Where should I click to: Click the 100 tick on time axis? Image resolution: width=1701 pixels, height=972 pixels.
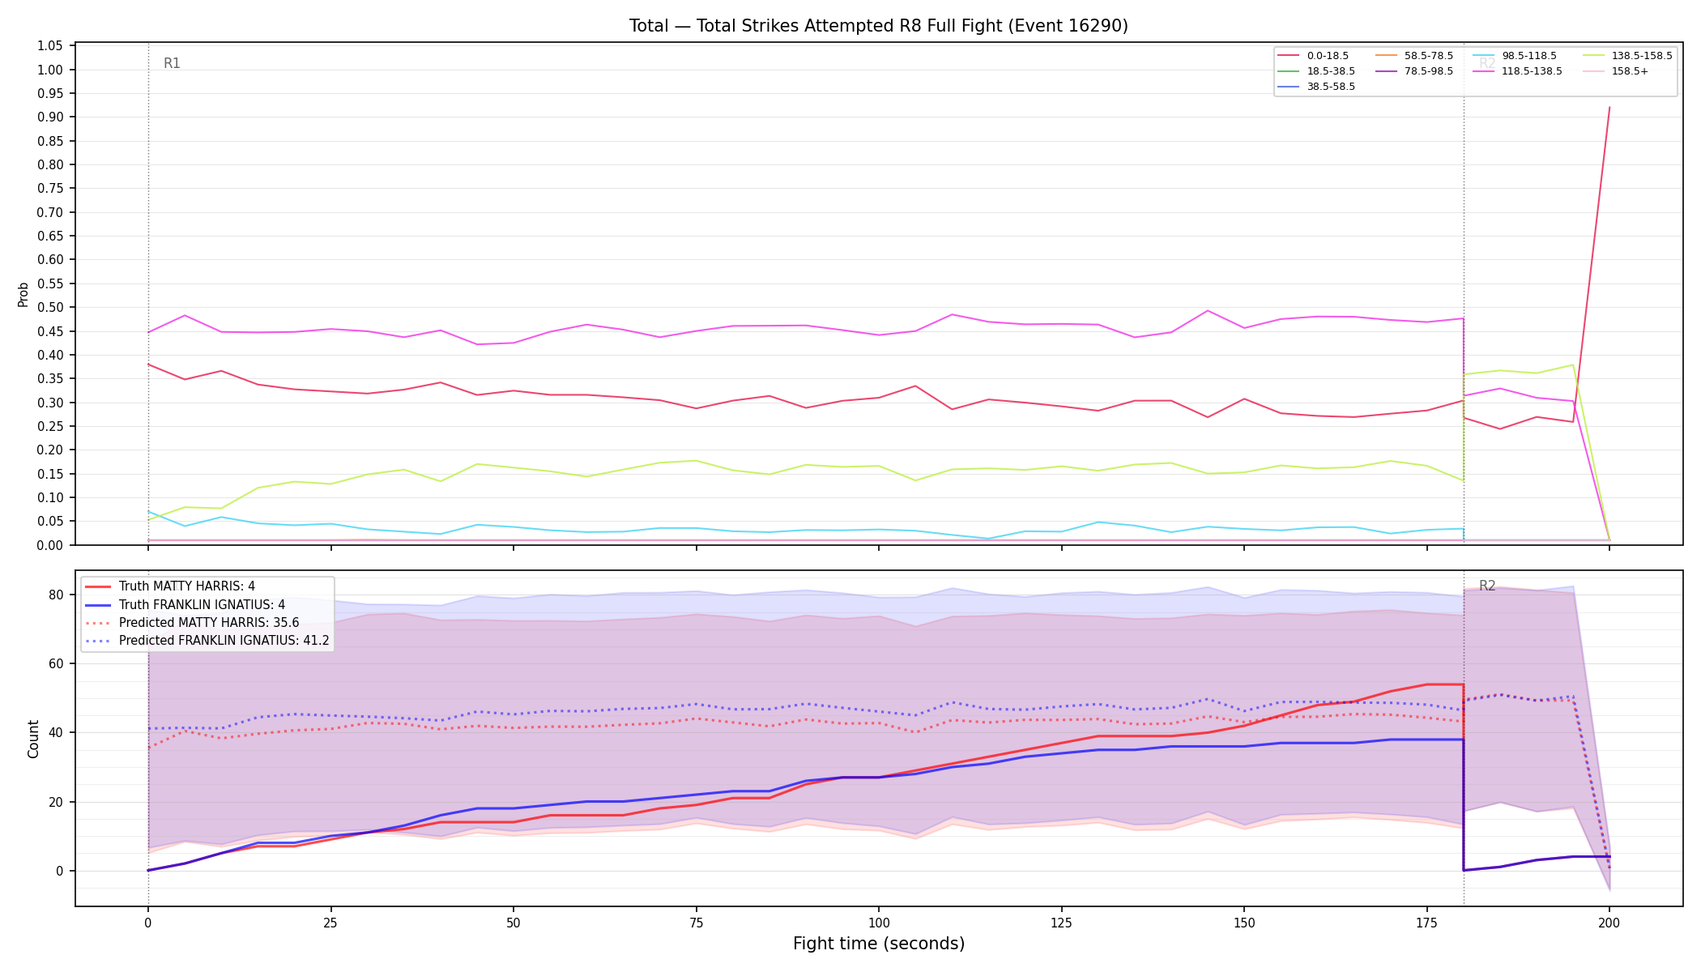pos(878,922)
